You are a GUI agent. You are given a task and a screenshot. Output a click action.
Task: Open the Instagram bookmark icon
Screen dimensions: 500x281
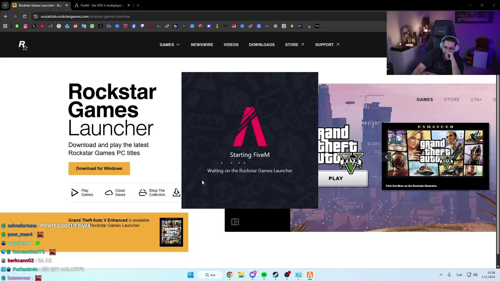click(25, 26)
